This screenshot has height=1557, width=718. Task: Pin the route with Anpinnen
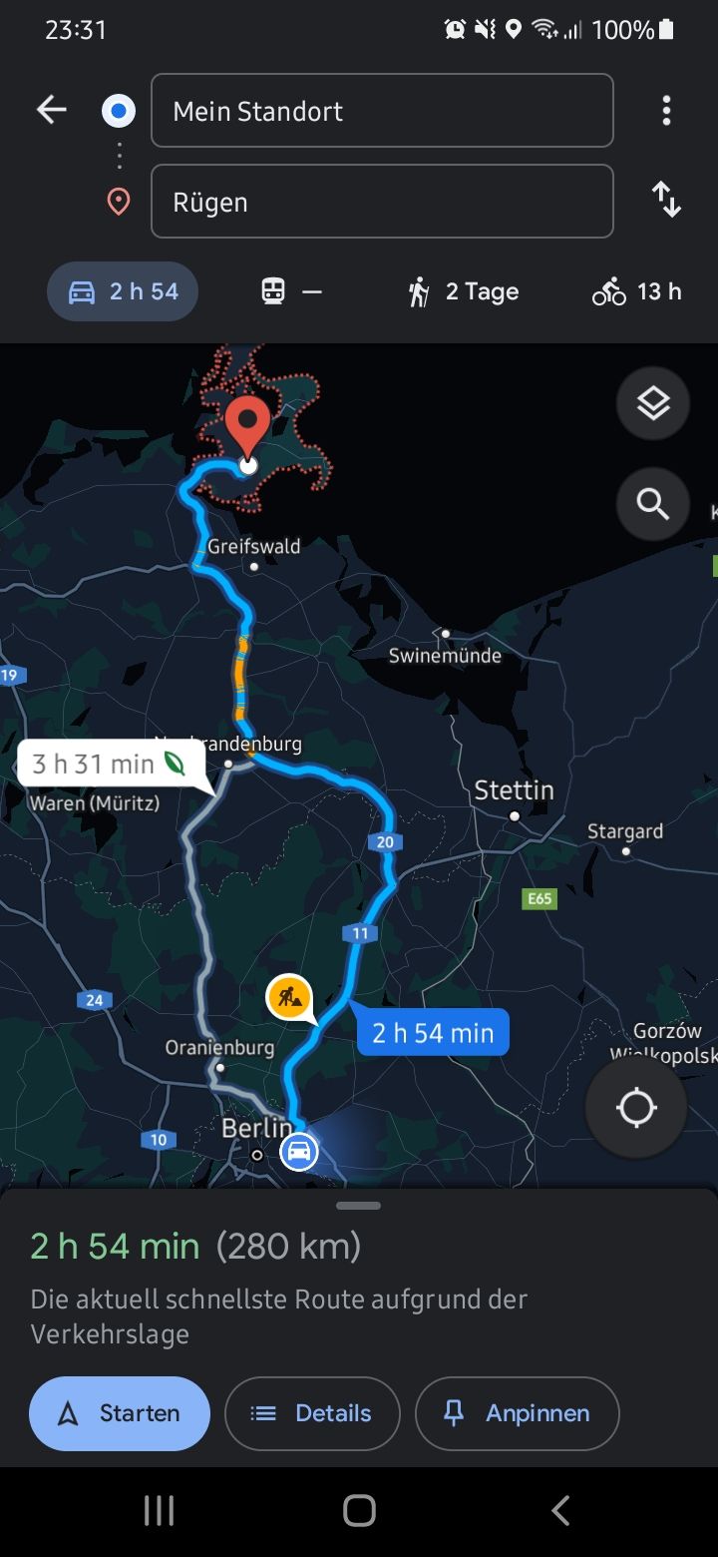[517, 1413]
